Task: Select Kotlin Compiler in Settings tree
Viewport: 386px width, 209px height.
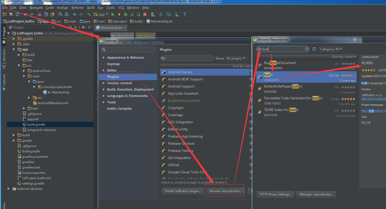Action: 119,108
